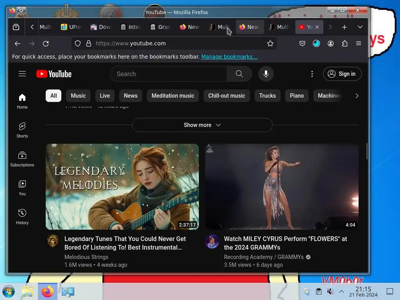Click the Recording Academy channel avatar
Viewport: 400px width, 300px height.
pos(212,241)
